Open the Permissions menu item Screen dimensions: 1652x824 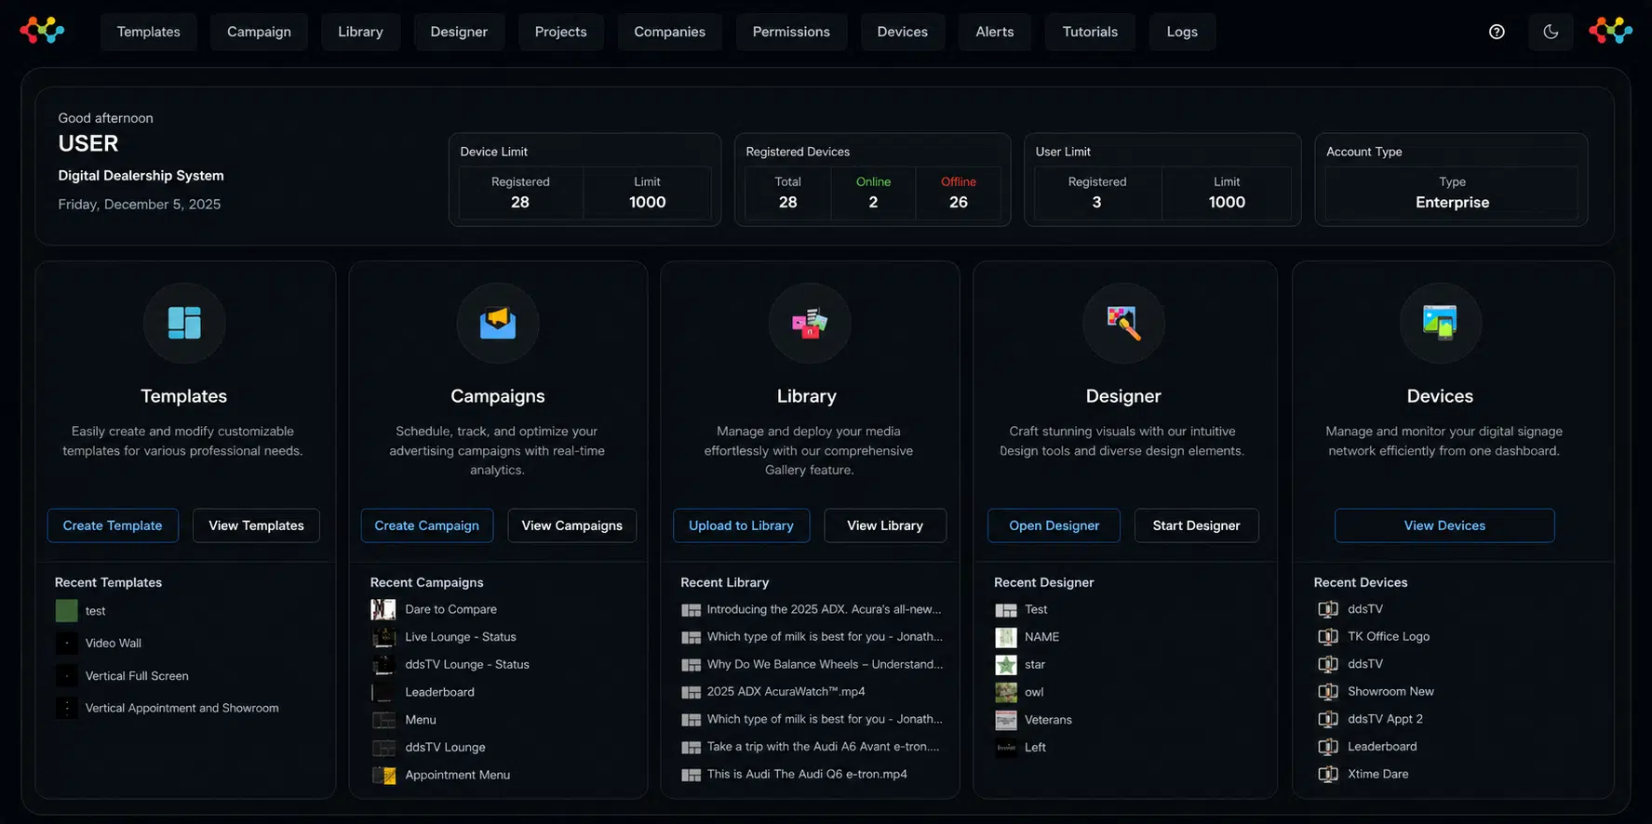pos(791,32)
